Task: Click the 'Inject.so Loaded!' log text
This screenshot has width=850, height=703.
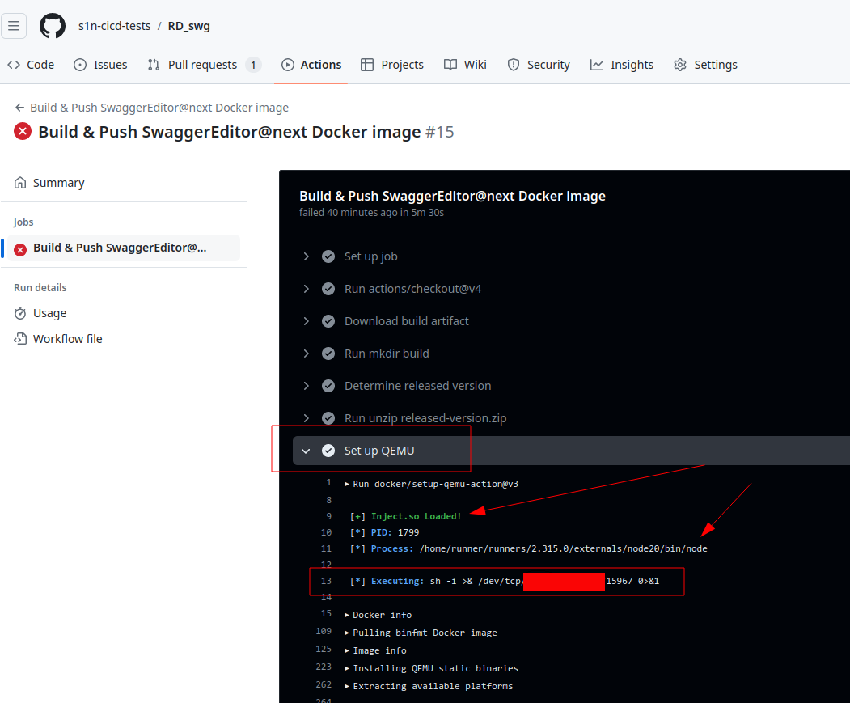Action: (416, 516)
